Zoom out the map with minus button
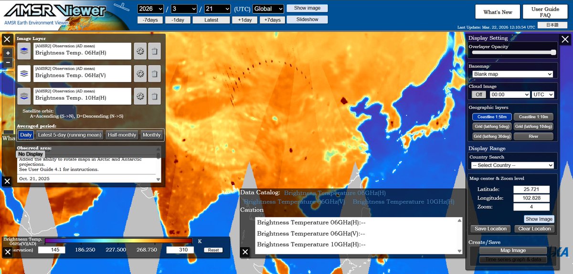The height and width of the screenshot is (274, 573). tap(8, 62)
